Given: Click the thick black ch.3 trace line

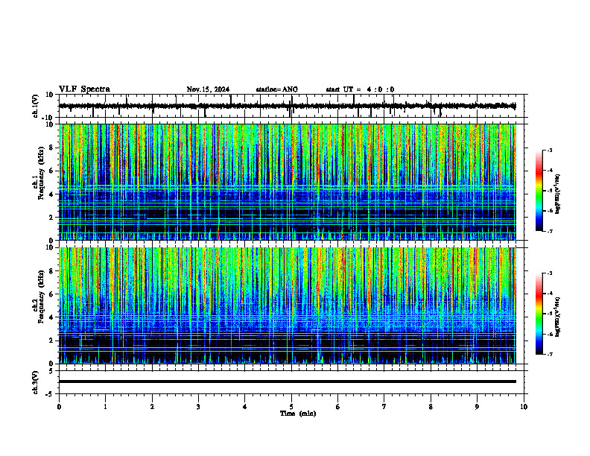Looking at the screenshot, I should point(288,381).
